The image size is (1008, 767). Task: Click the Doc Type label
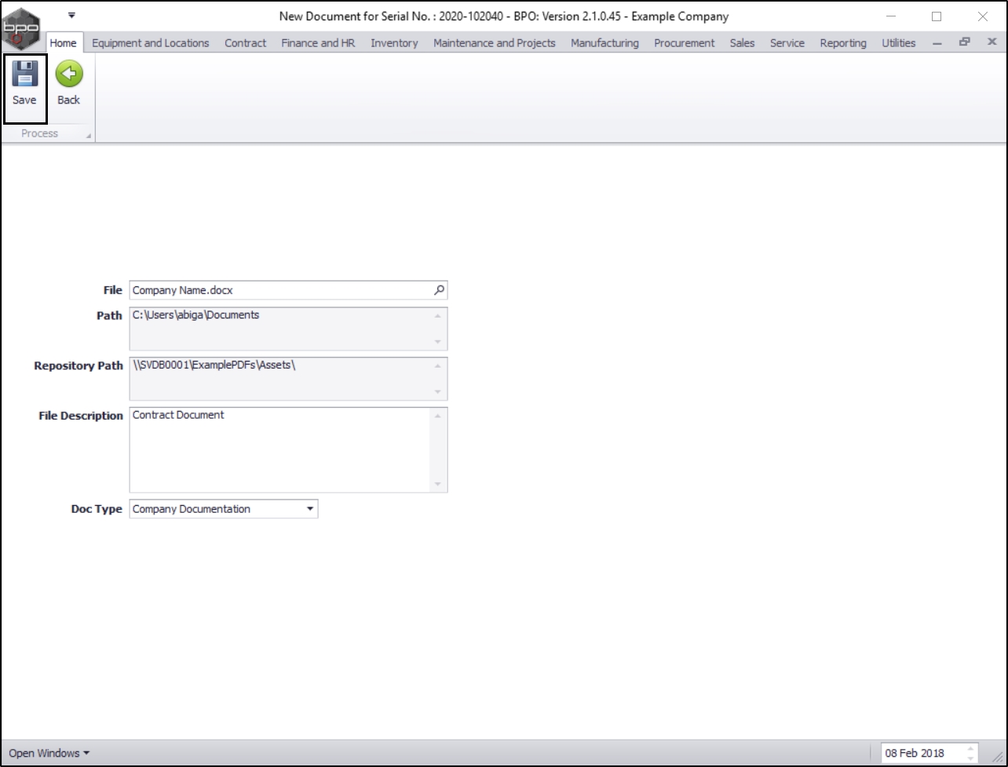coord(97,509)
